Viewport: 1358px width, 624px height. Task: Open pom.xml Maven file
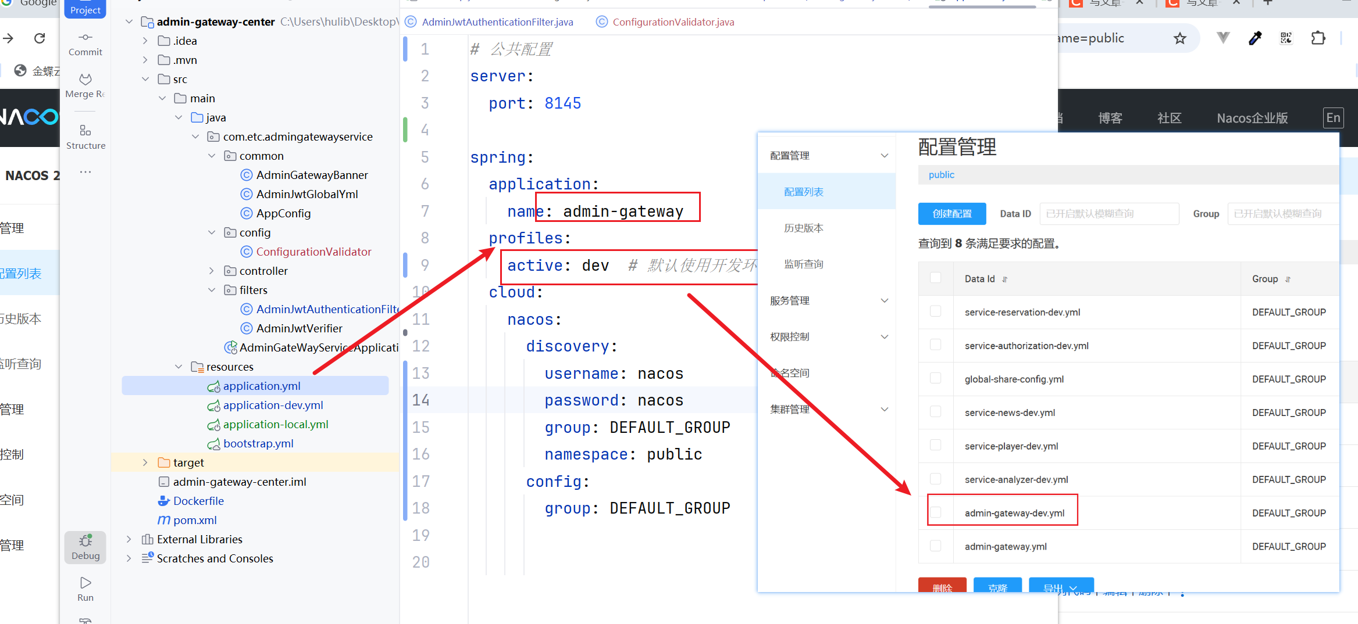point(195,520)
